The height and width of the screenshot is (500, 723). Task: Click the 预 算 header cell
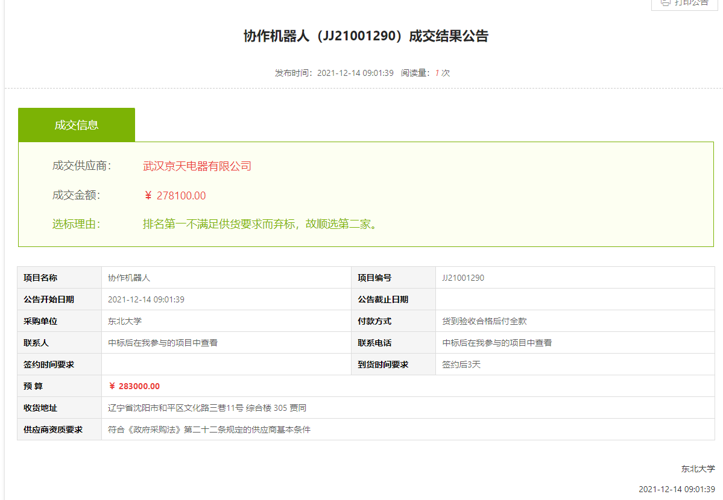[60, 386]
